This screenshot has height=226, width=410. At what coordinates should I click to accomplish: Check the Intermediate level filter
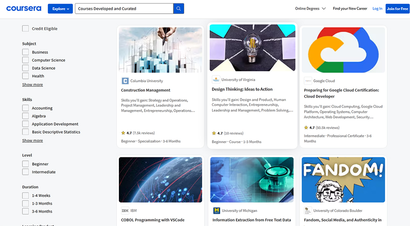[x=25, y=172]
